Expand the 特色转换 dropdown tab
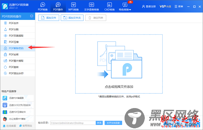 (x=125, y=6)
